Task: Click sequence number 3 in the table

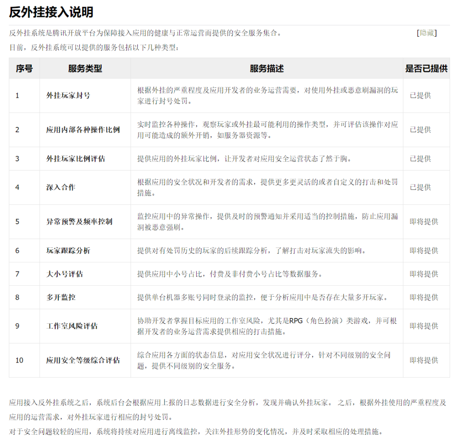Action: coord(17,159)
